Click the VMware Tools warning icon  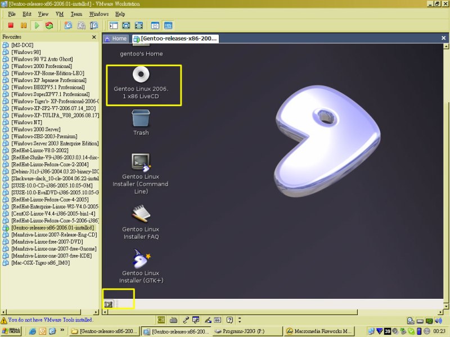point(4,320)
